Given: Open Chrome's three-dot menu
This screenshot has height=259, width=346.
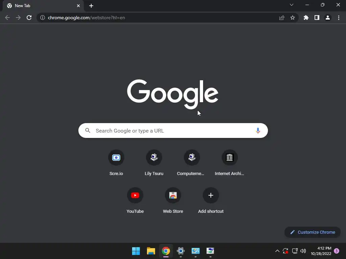Looking at the screenshot, I should pyautogui.click(x=339, y=18).
